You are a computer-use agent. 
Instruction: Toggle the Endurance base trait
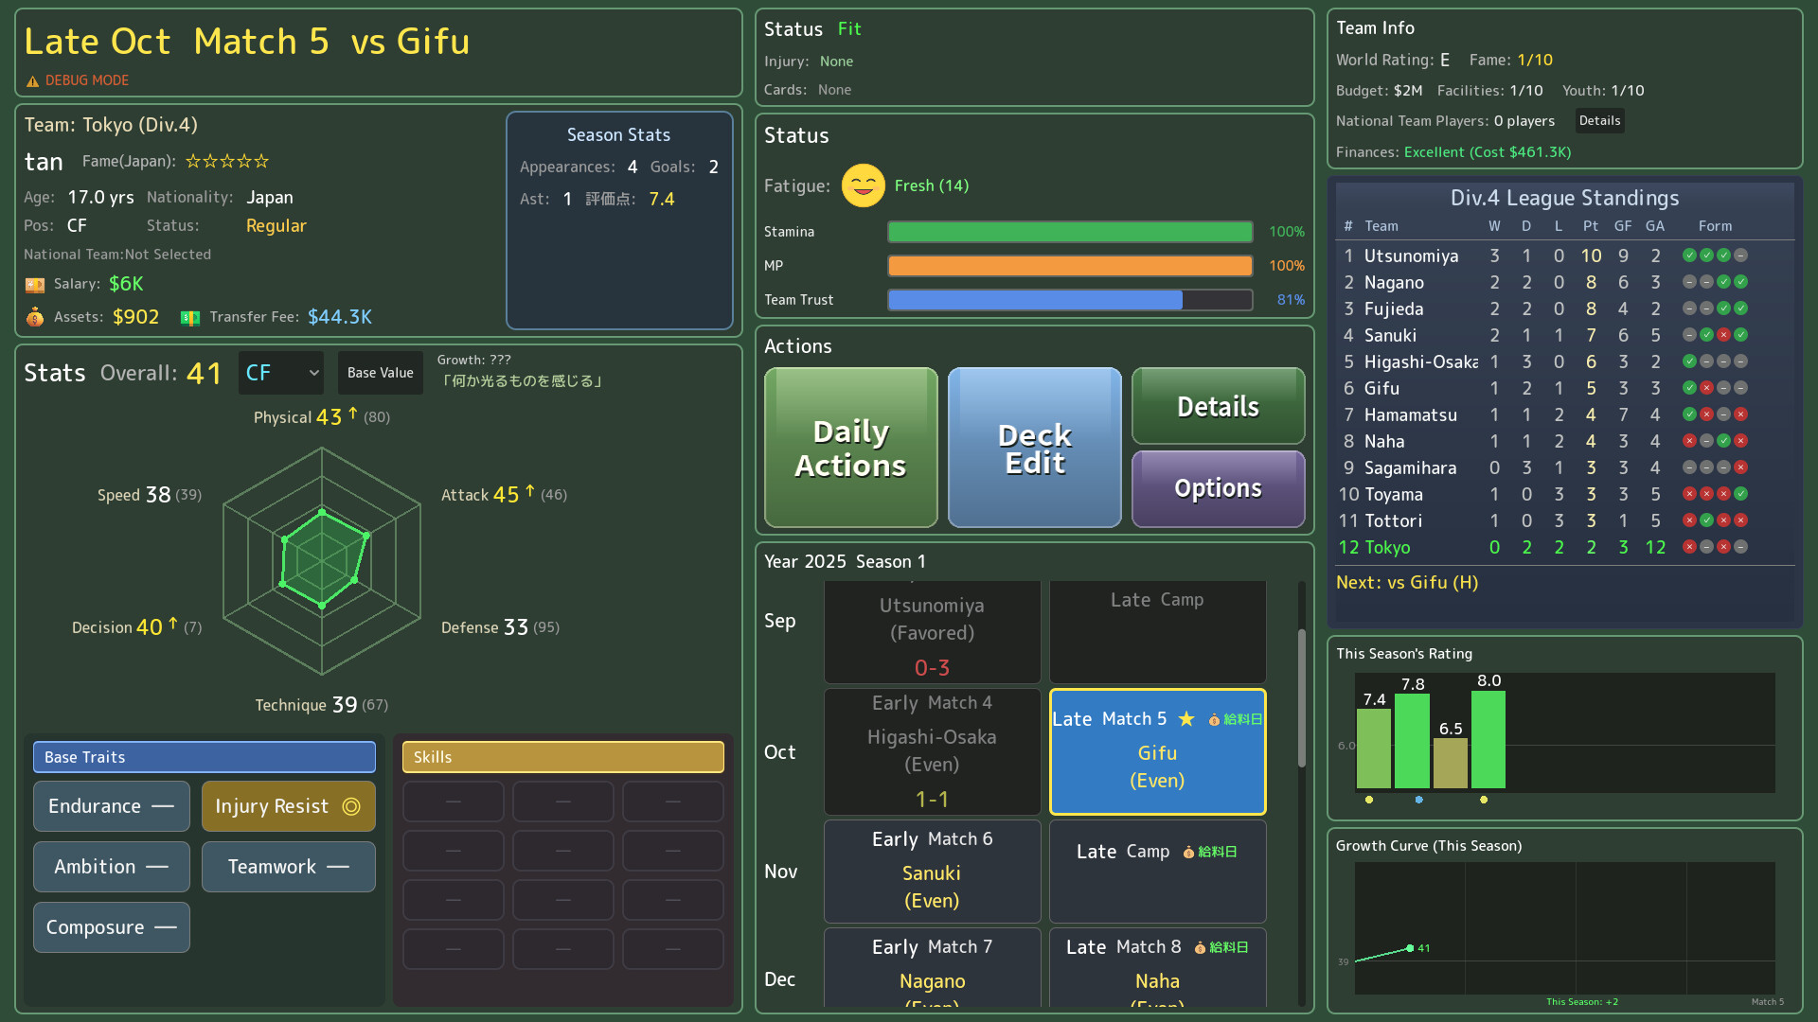(x=111, y=806)
